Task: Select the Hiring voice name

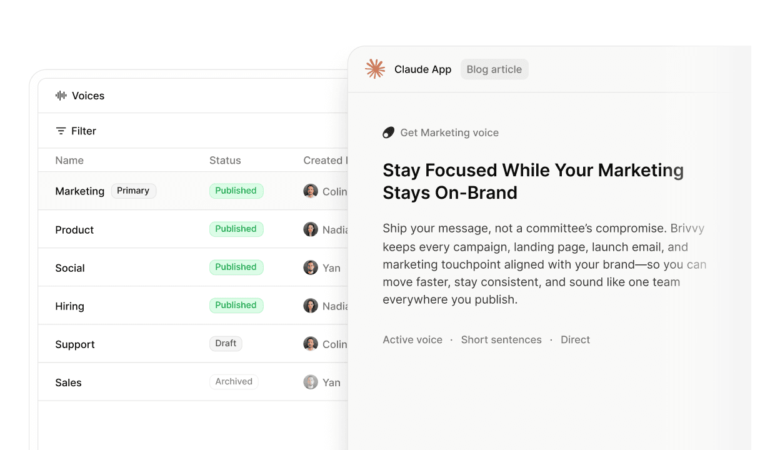Action: coord(69,306)
